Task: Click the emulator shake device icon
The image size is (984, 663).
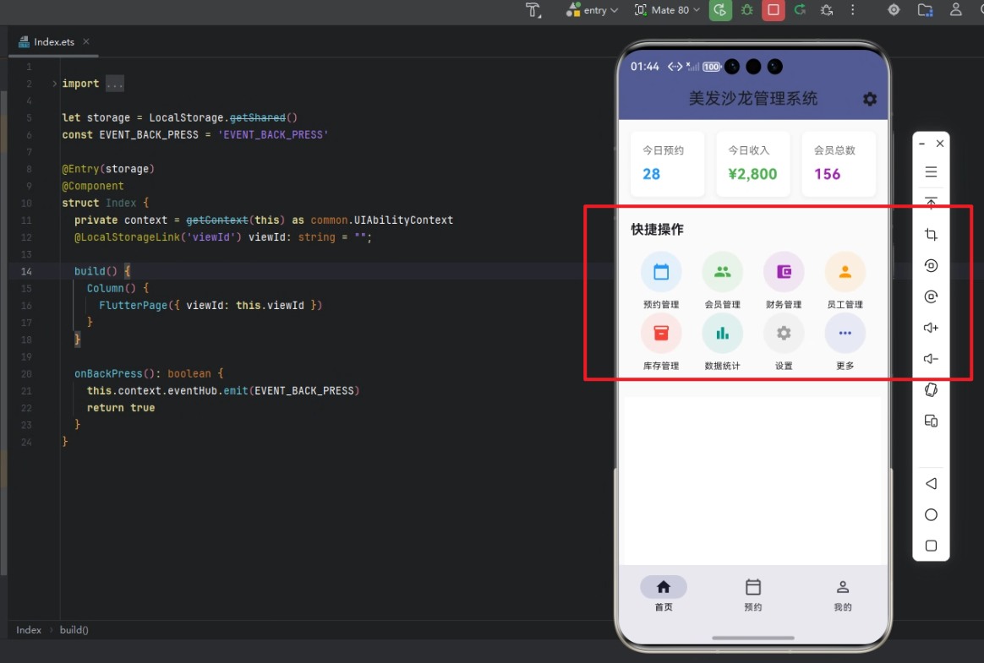Action: tap(932, 389)
